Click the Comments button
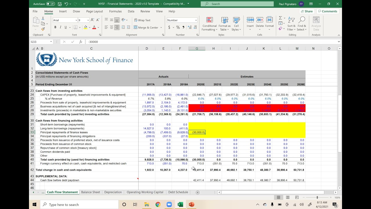Viewport: 371px width, 209px height. [328, 11]
